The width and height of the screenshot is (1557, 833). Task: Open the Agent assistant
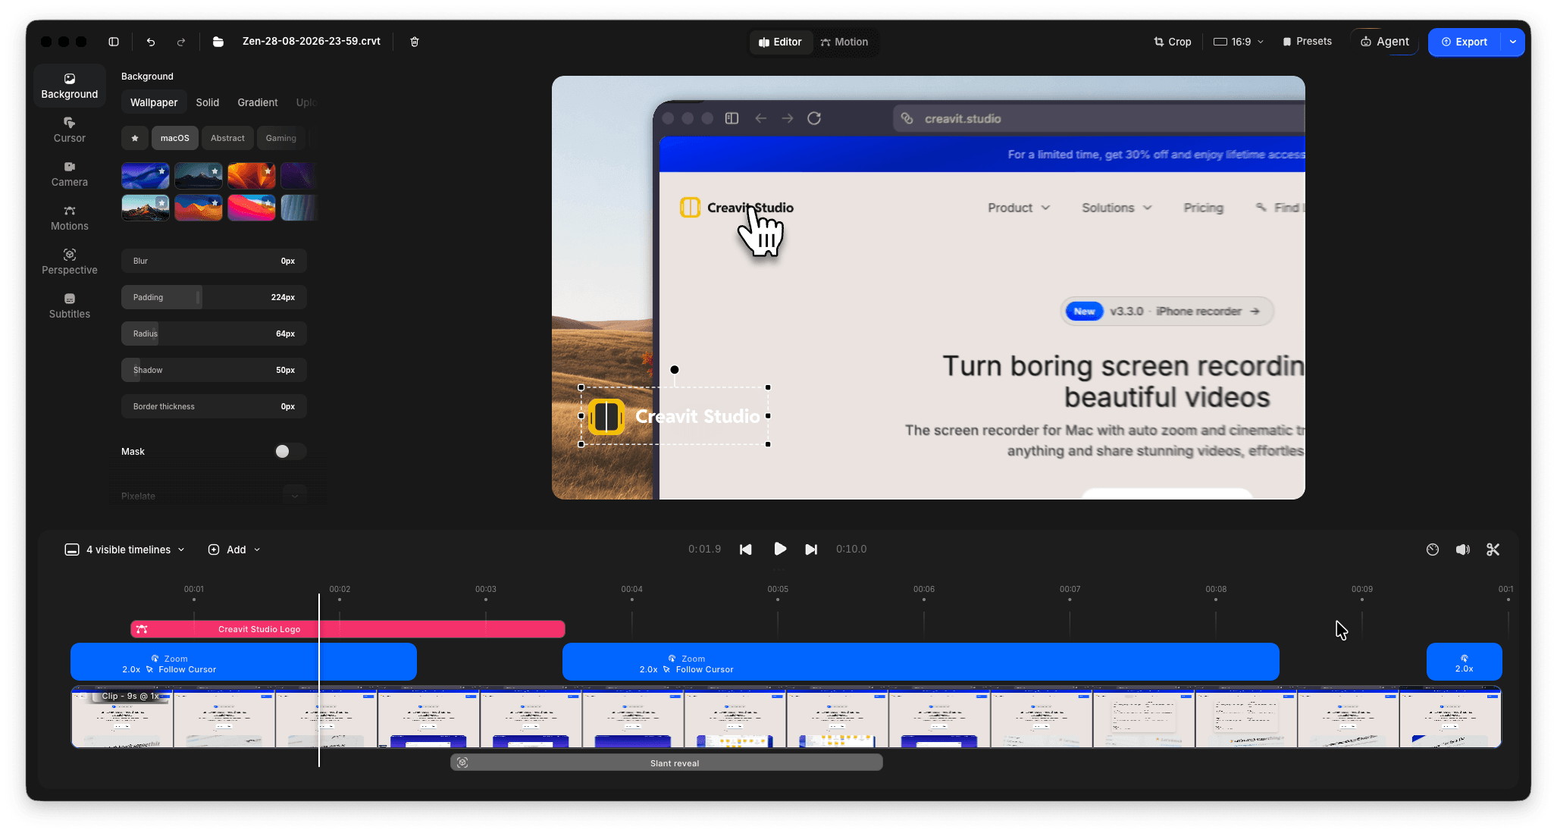1385,42
